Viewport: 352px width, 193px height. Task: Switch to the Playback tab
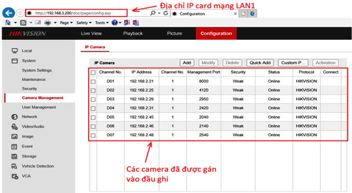tap(133, 34)
